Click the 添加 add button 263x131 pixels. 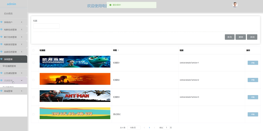(252, 37)
